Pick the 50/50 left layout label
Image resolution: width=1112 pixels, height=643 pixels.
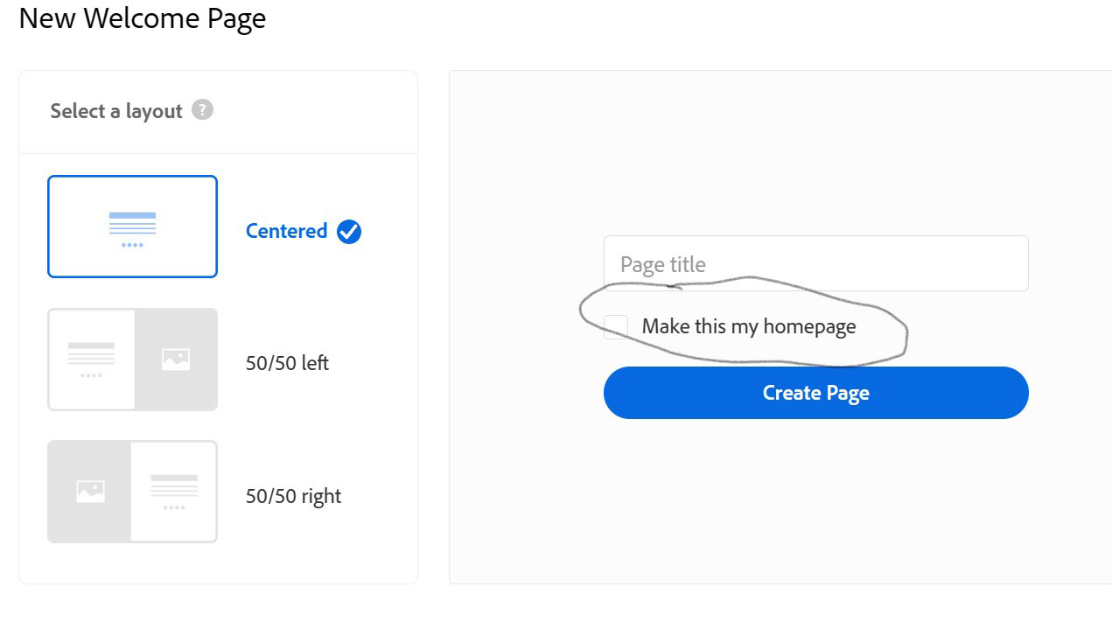pos(287,363)
